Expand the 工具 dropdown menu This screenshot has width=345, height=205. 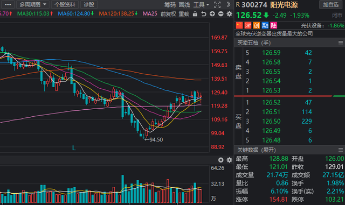pyautogui.click(x=201, y=5)
